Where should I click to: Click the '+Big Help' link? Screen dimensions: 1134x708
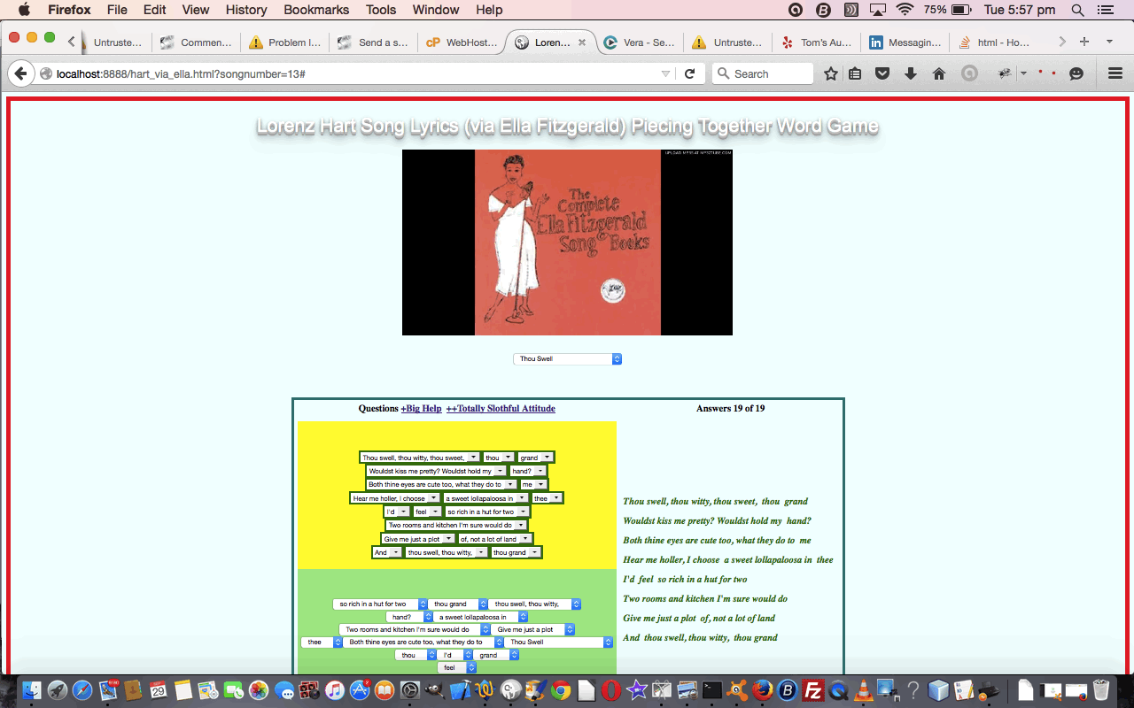click(421, 408)
